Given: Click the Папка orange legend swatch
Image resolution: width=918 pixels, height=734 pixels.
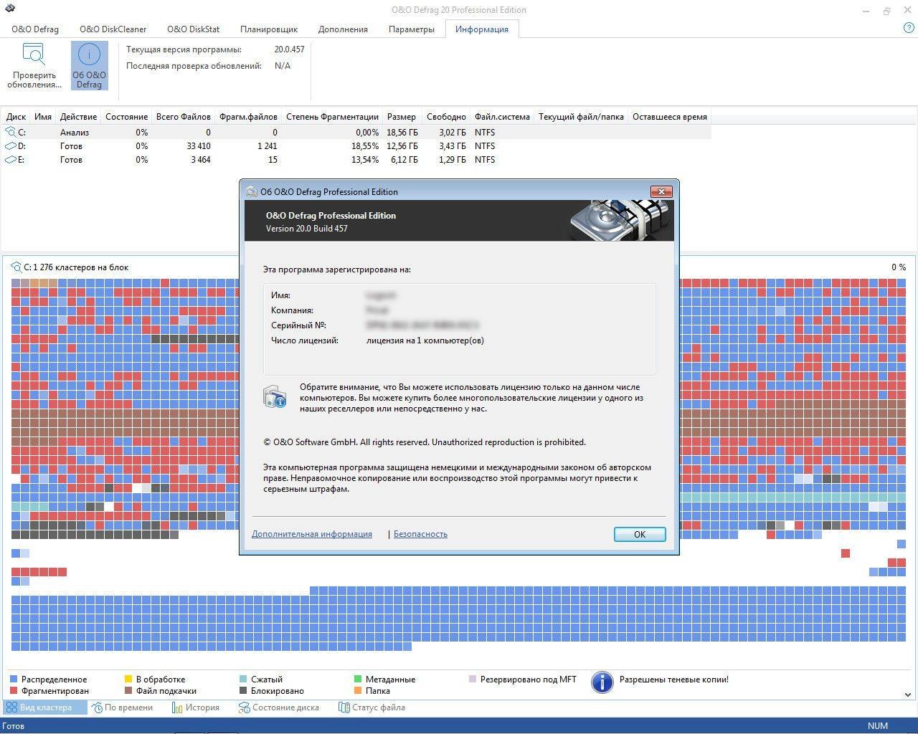Looking at the screenshot, I should tap(358, 691).
